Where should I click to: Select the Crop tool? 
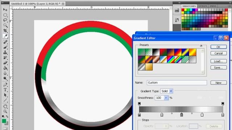point(5,30)
